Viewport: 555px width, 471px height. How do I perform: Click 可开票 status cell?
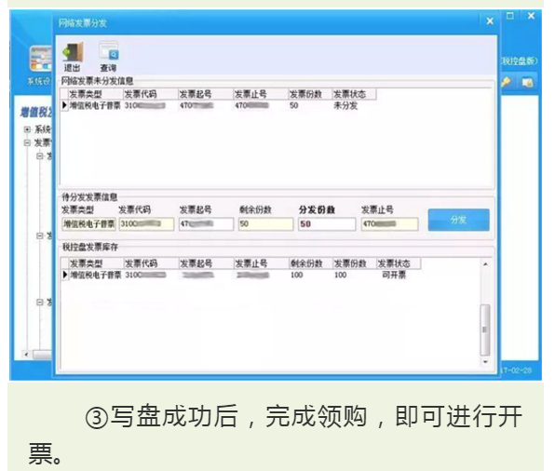(394, 275)
